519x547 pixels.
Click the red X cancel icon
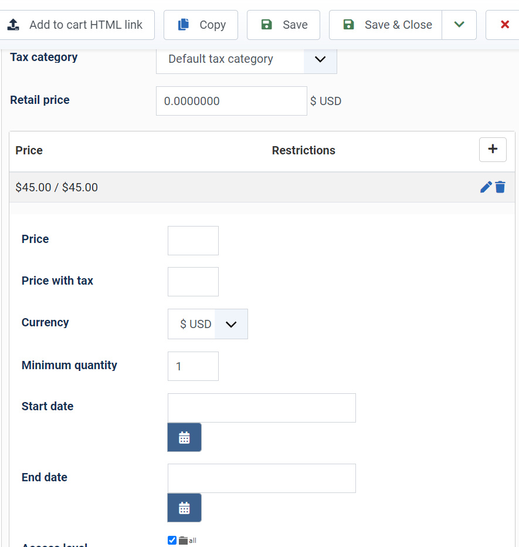pyautogui.click(x=504, y=25)
